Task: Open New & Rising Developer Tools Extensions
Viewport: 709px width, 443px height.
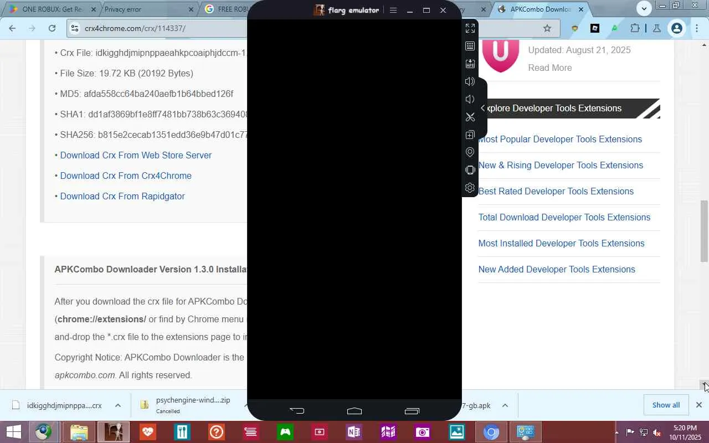Action: [x=561, y=166]
